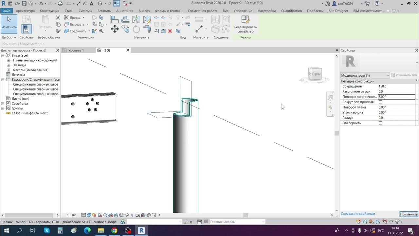Select the Copy tool with two circles
Image resolution: width=419 pixels, height=236 pixels.
point(125,29)
